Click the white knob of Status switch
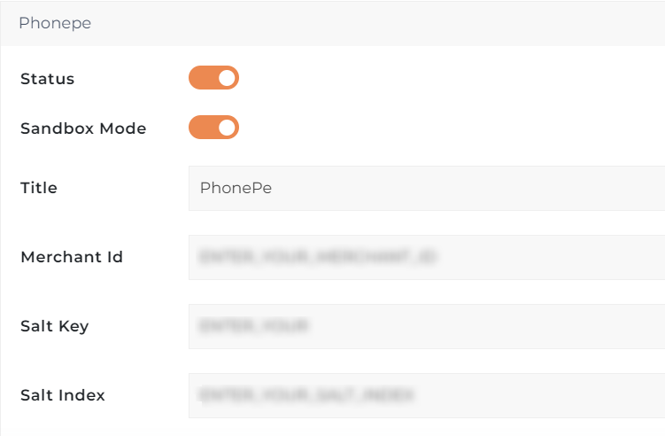The image size is (665, 436). (x=228, y=78)
